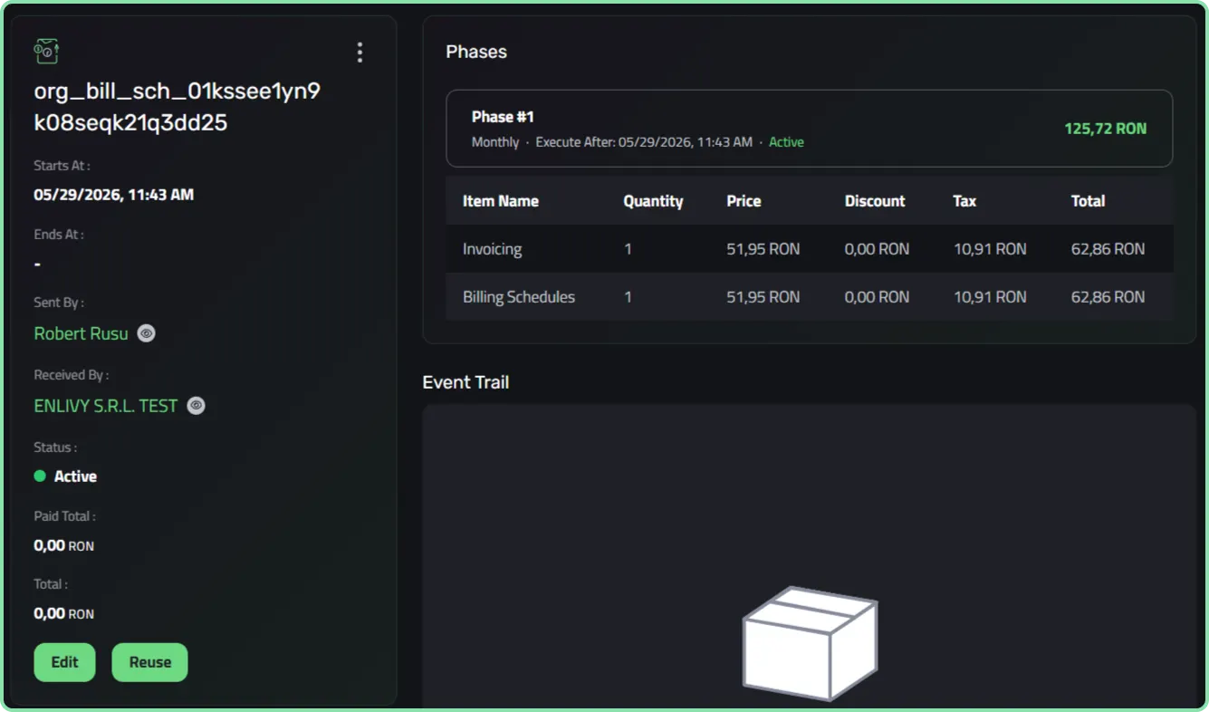Click the Invoicing row discount 0,00 RON

pyautogui.click(x=877, y=249)
